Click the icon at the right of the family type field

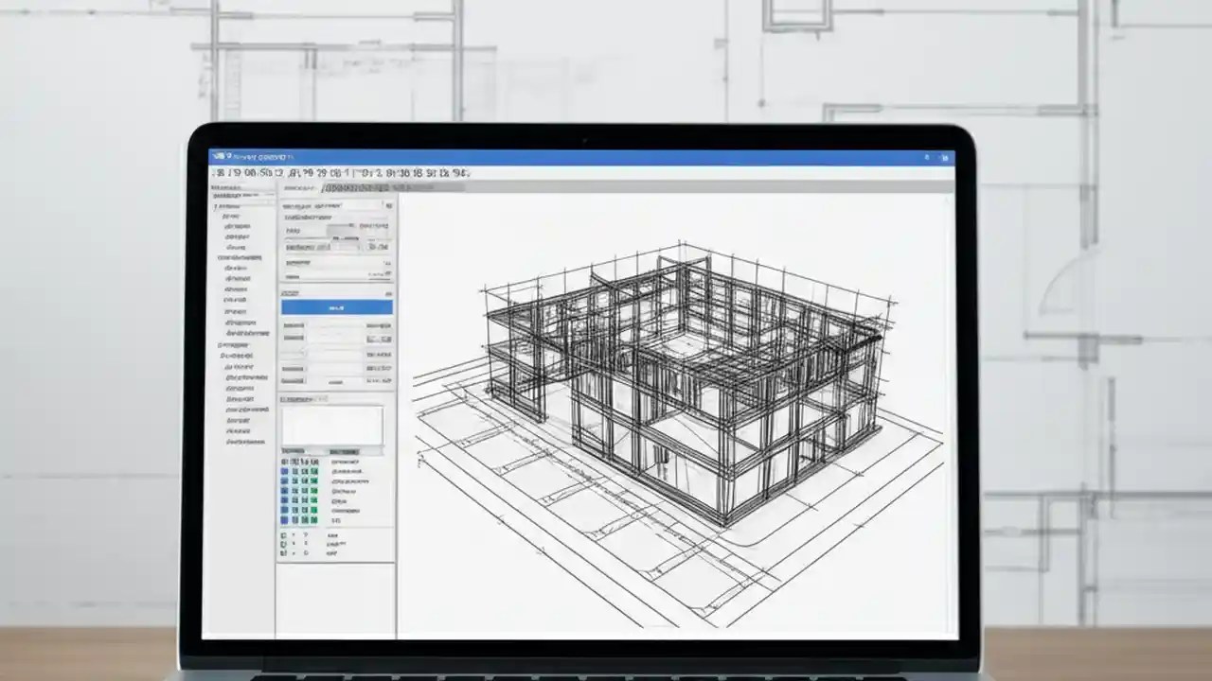[x=379, y=247]
